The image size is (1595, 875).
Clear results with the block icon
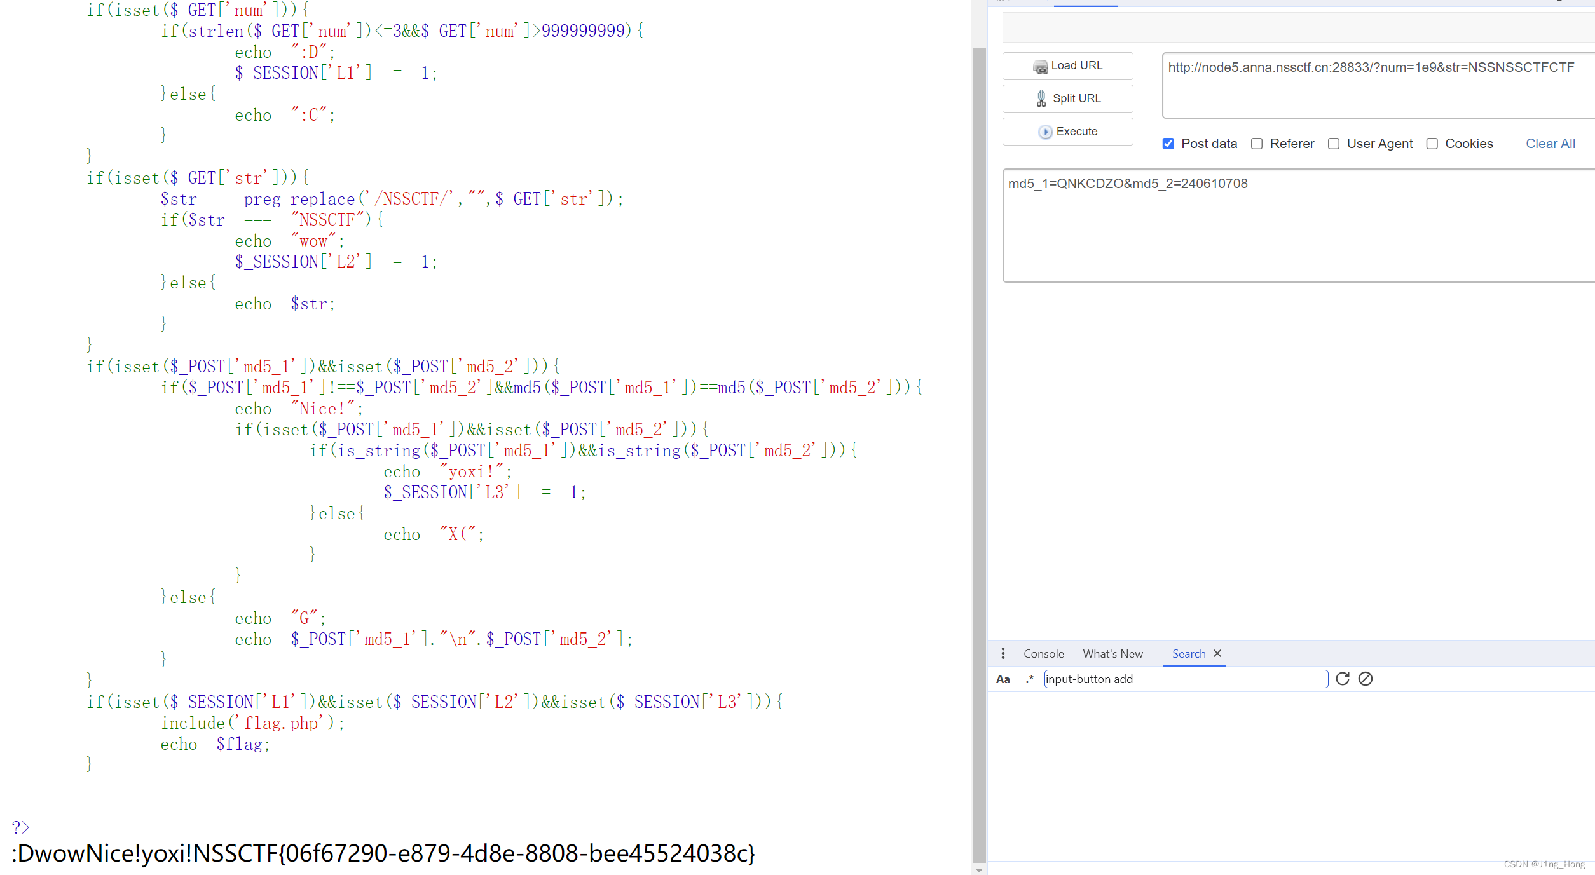click(1366, 679)
